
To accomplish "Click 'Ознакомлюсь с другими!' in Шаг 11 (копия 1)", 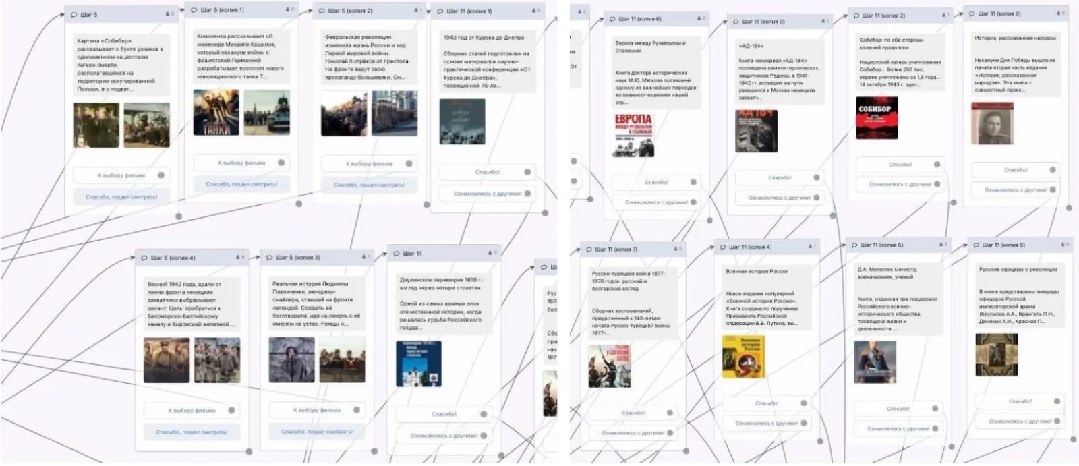I will [x=488, y=194].
